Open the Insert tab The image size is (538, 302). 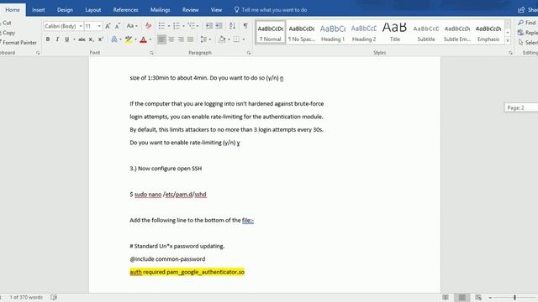click(x=39, y=10)
